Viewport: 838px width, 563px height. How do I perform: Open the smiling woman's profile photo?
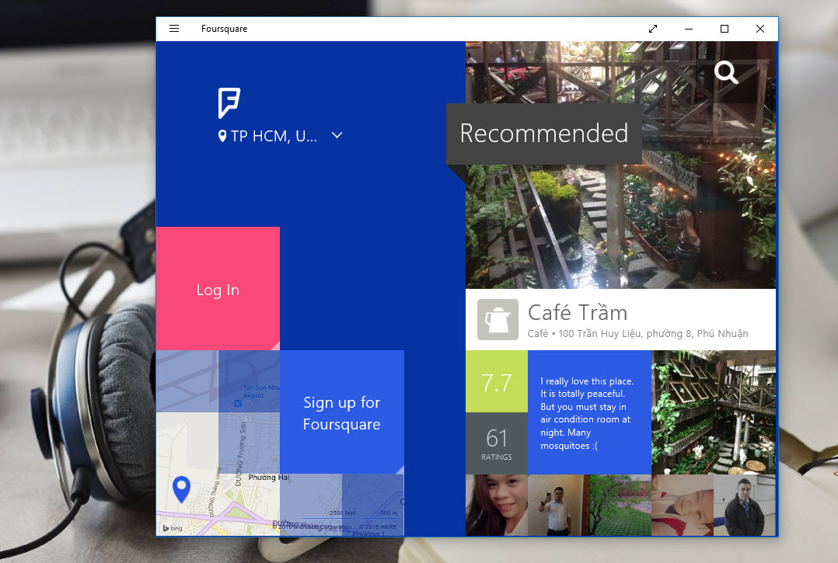tap(497, 506)
